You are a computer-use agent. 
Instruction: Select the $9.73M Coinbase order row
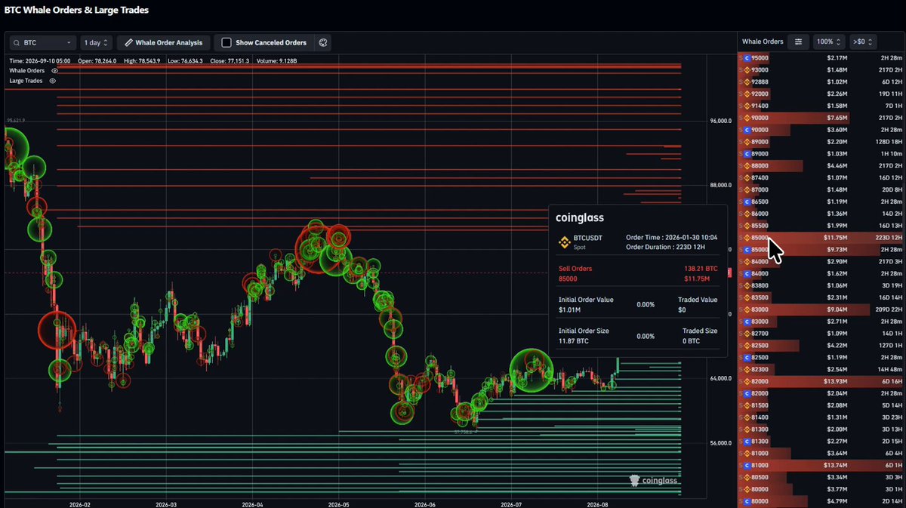[x=821, y=249]
